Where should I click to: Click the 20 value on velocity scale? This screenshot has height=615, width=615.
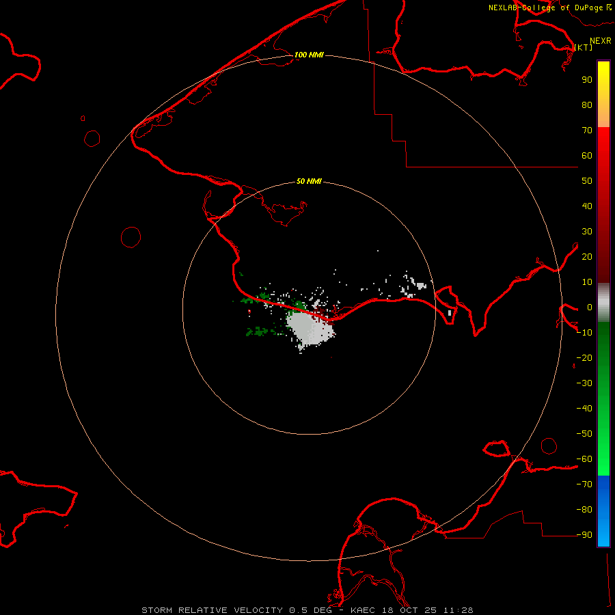(x=587, y=257)
